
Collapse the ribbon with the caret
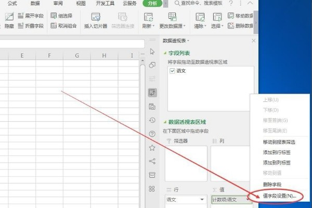[x=250, y=3]
